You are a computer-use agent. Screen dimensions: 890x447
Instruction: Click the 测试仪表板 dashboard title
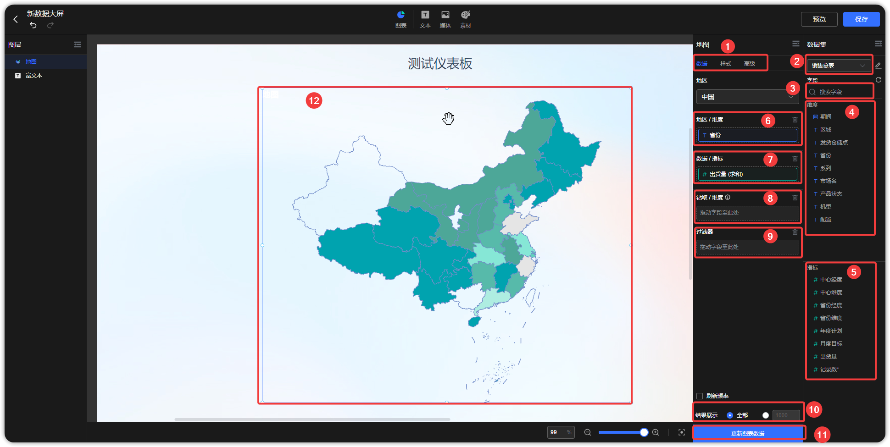(x=440, y=63)
